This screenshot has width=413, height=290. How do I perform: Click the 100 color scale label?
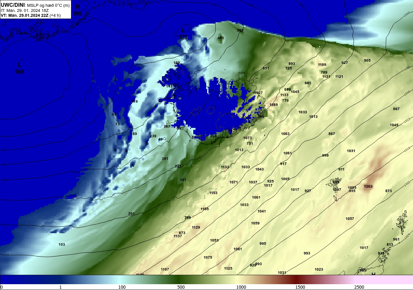(x=122, y=287)
